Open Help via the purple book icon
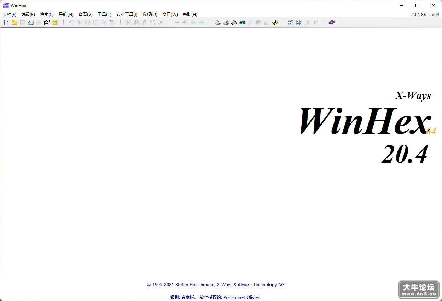This screenshot has height=301, width=442. tap(331, 23)
